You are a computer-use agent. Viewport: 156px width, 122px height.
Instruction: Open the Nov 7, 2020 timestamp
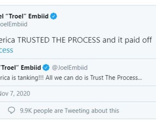[x=15, y=93]
